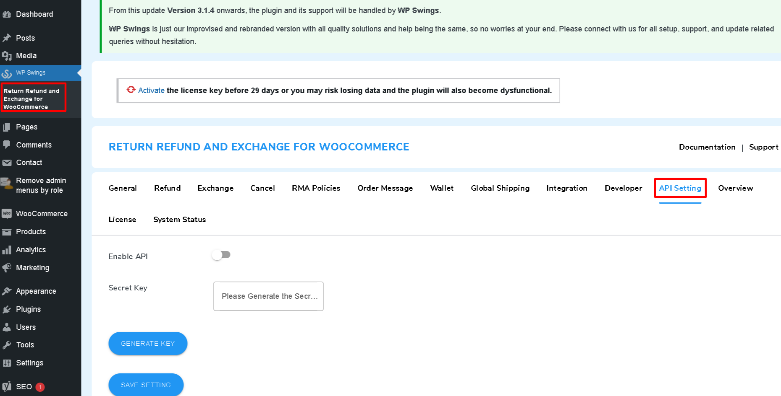Open the Documentation link

point(707,147)
